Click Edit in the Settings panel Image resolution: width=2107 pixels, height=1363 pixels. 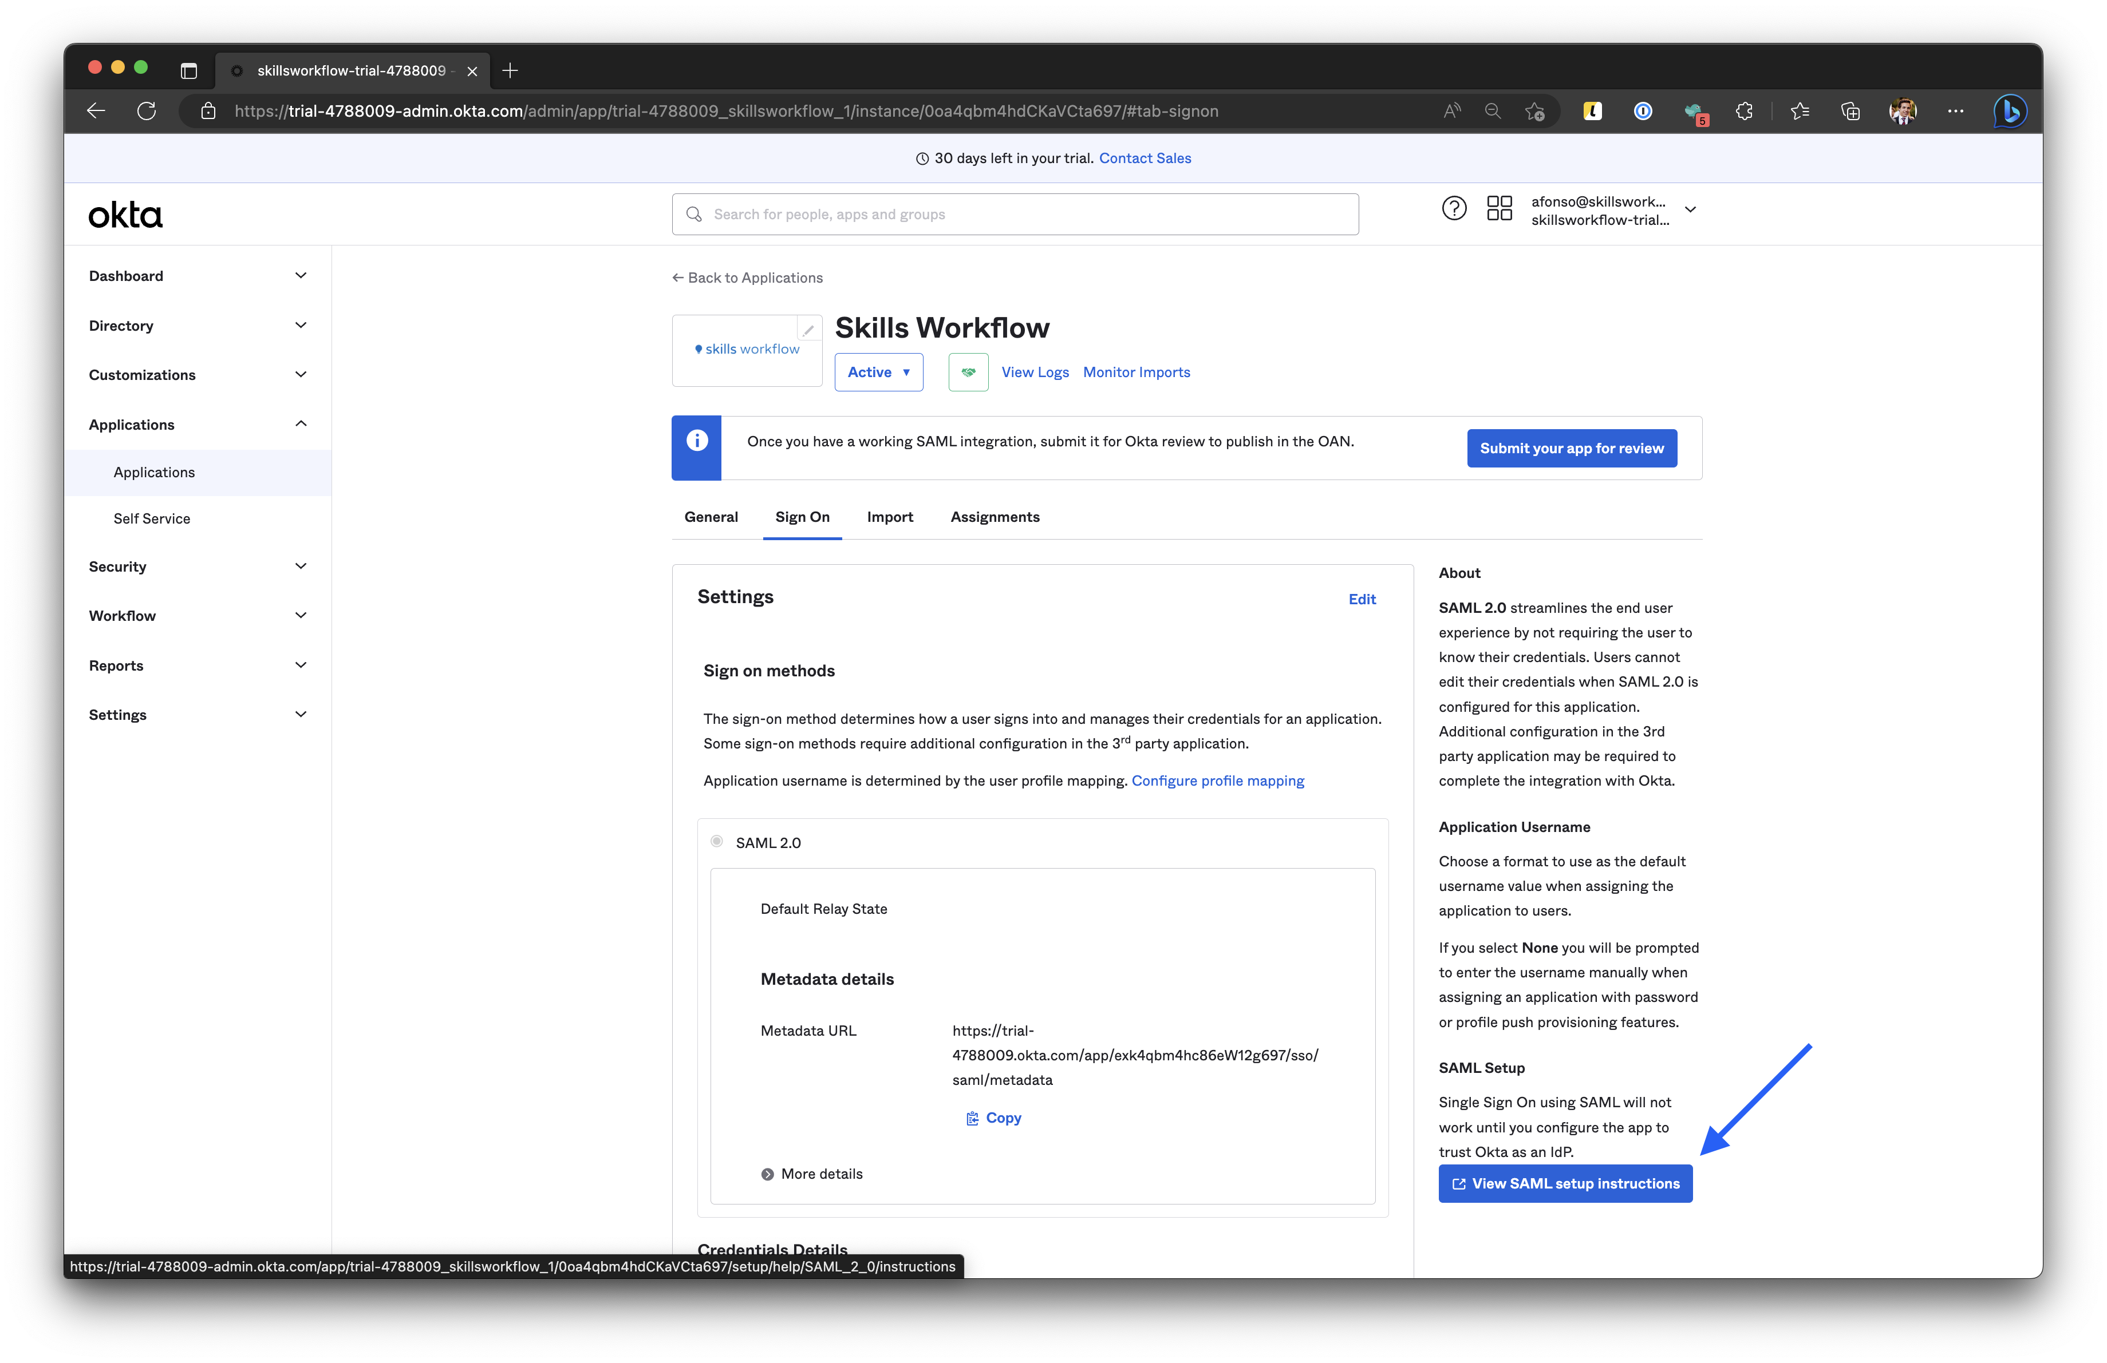(1362, 599)
